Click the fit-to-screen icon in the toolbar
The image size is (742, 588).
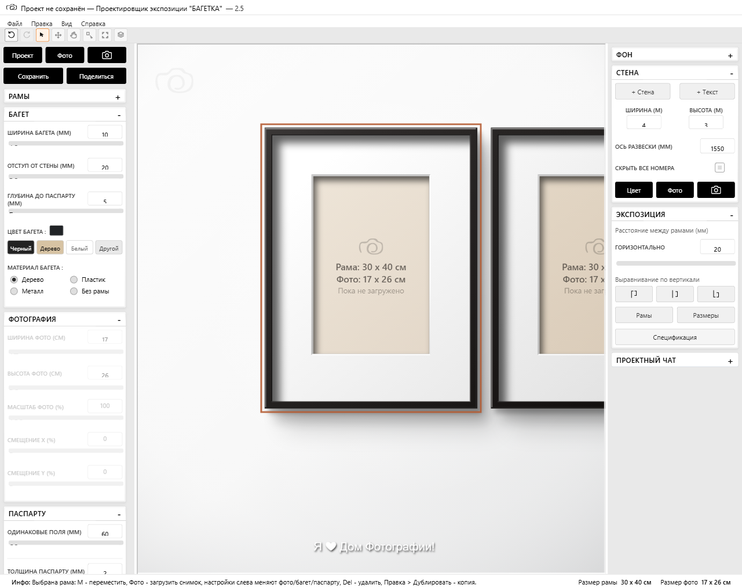point(105,35)
